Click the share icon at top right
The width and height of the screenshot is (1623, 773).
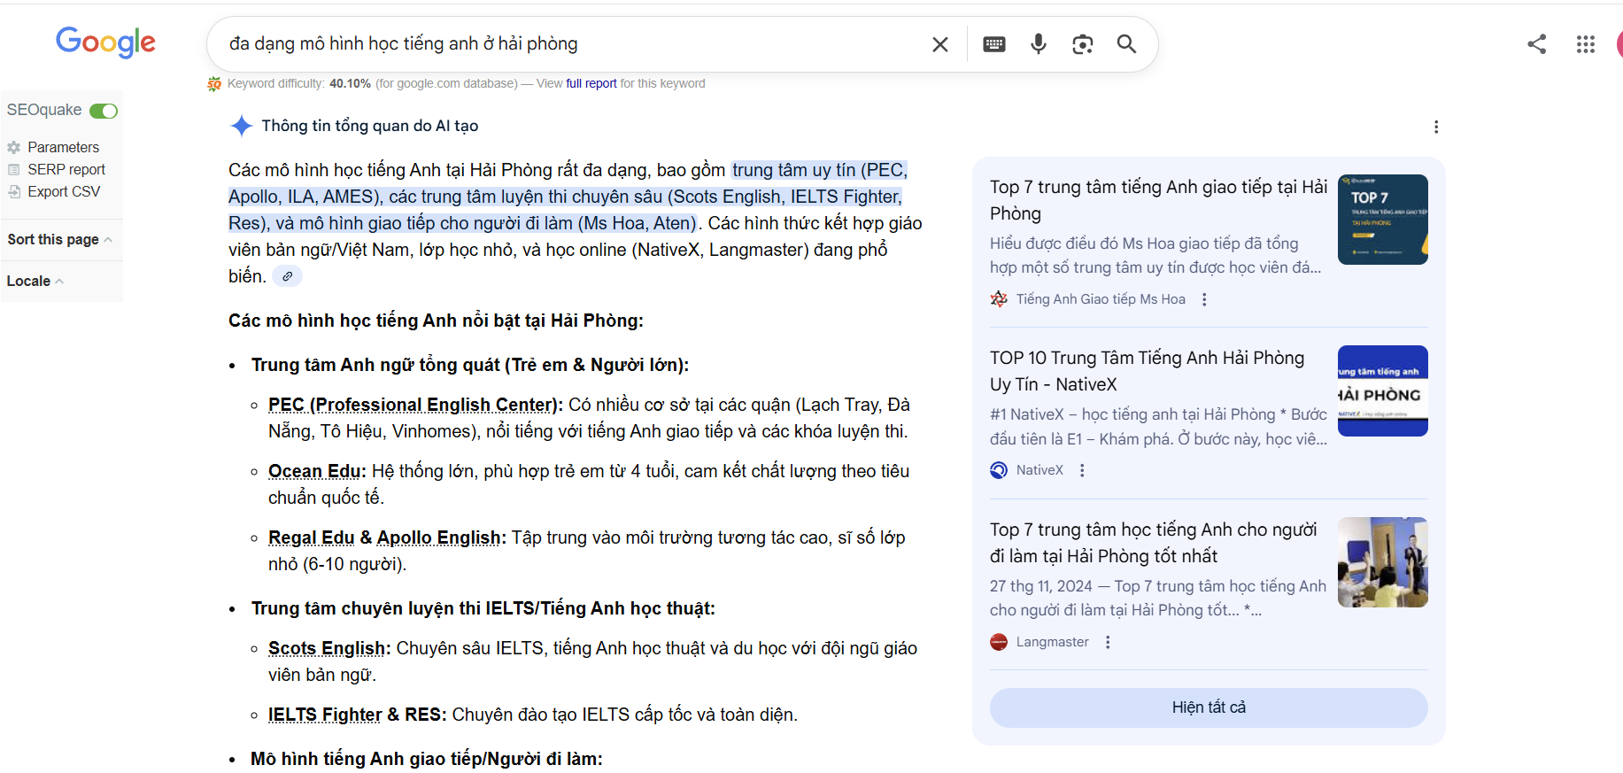pos(1537,44)
